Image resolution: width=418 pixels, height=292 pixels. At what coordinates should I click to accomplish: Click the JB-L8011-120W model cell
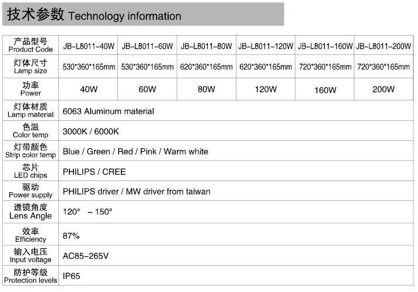(266, 46)
